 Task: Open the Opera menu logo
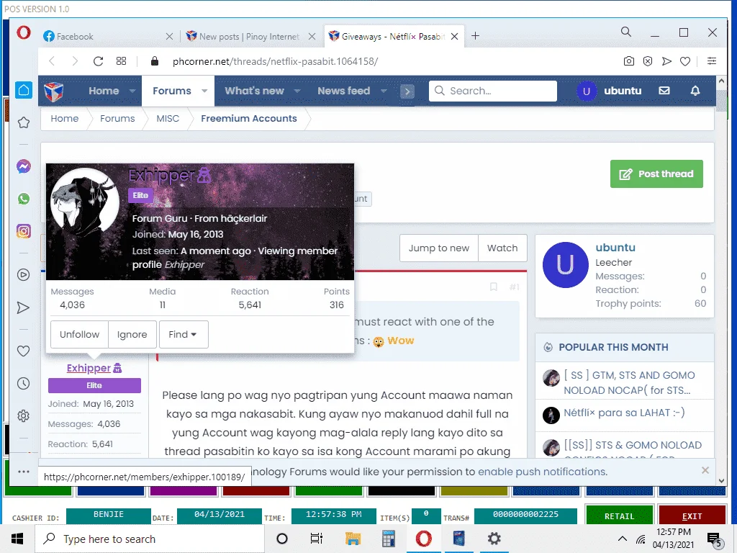point(24,33)
